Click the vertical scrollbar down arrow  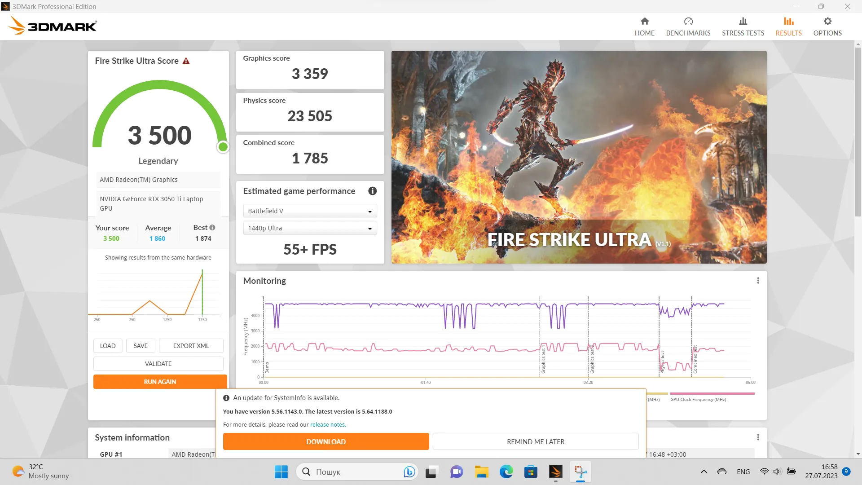point(858,454)
